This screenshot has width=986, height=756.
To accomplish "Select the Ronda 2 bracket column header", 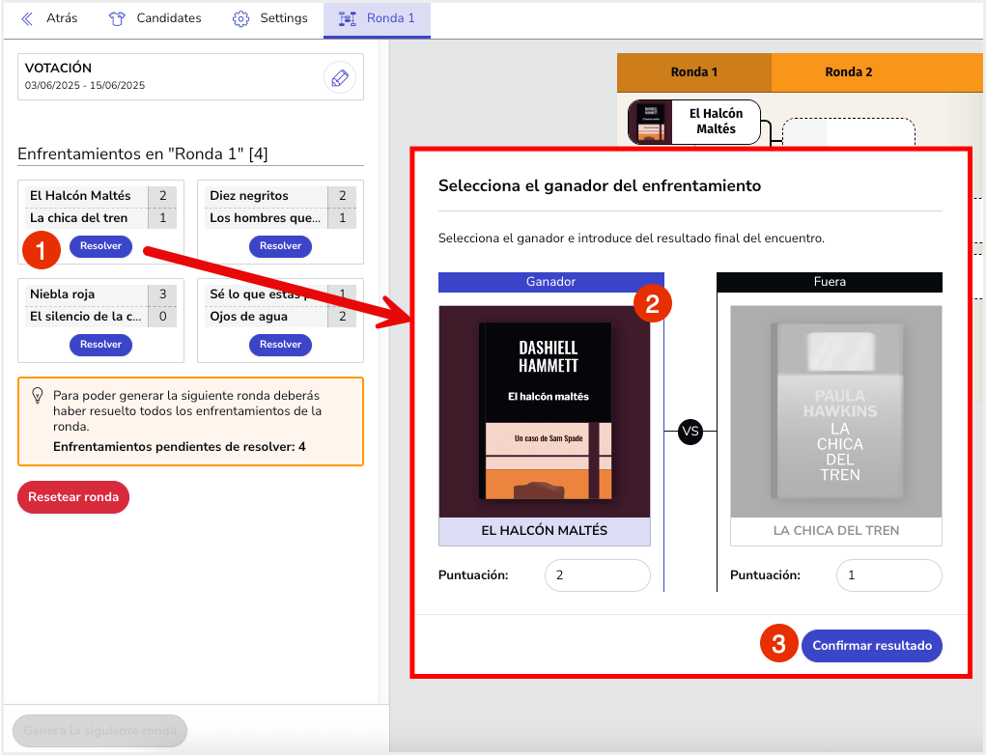I will tap(848, 72).
